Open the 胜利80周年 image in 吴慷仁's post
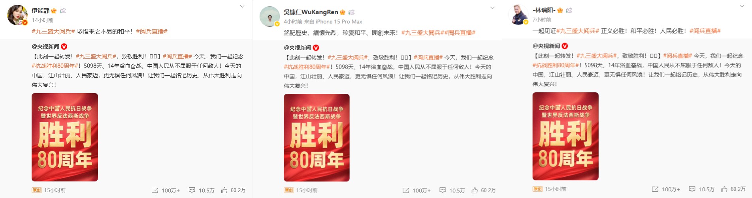Image resolution: width=752 pixels, height=198 pixels. point(317,138)
